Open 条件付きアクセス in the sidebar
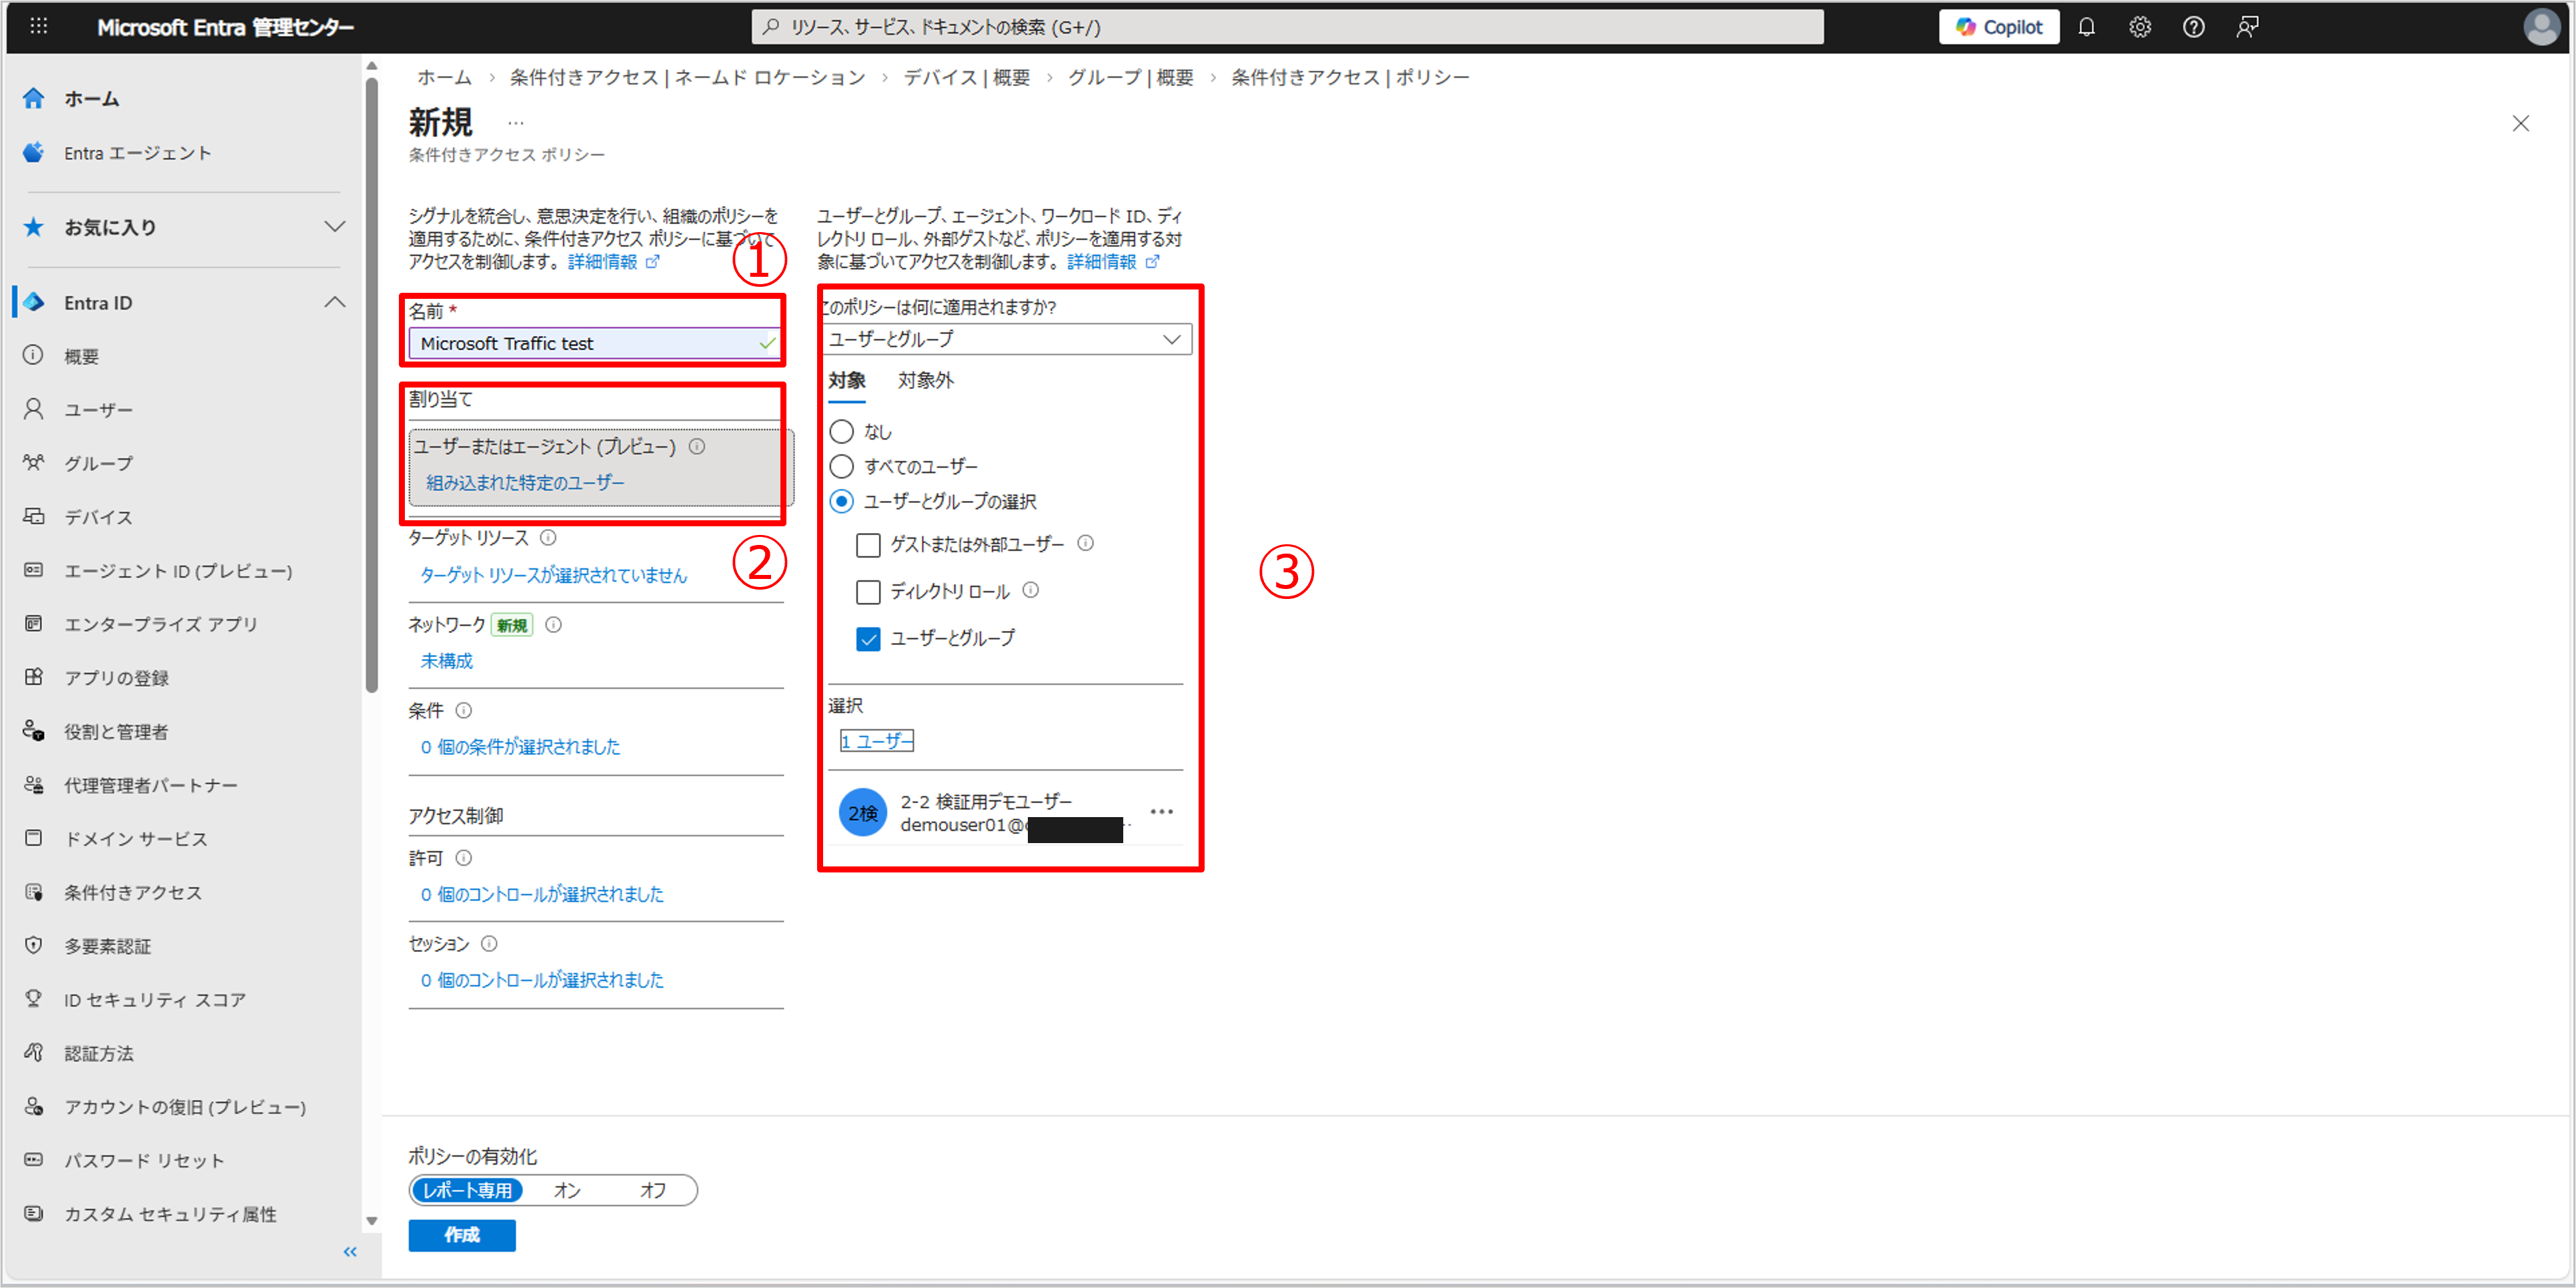The image size is (2576, 1288). (x=133, y=892)
